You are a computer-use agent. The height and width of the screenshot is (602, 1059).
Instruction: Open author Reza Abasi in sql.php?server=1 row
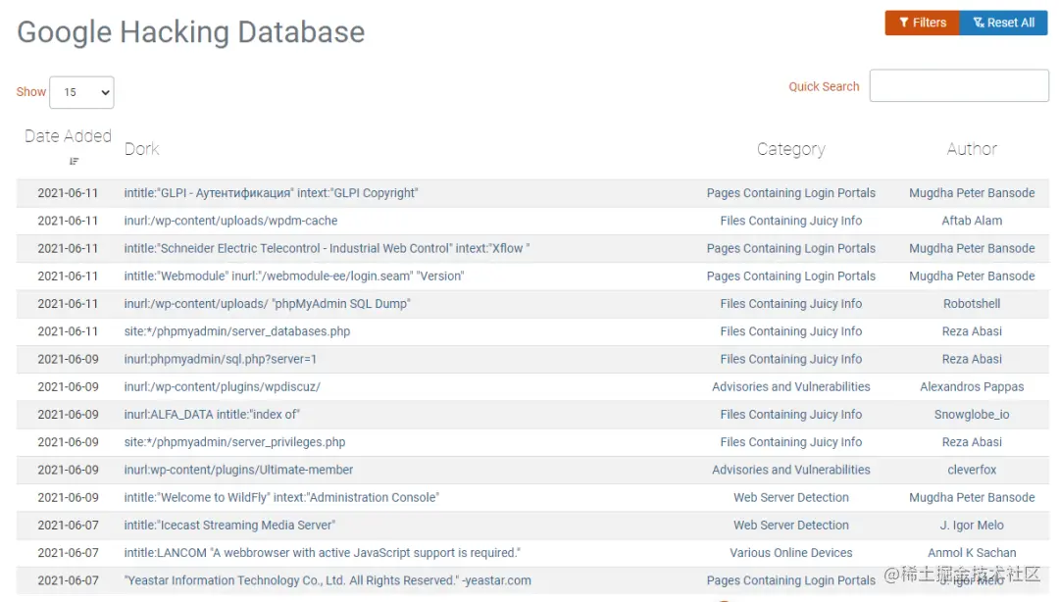[972, 359]
